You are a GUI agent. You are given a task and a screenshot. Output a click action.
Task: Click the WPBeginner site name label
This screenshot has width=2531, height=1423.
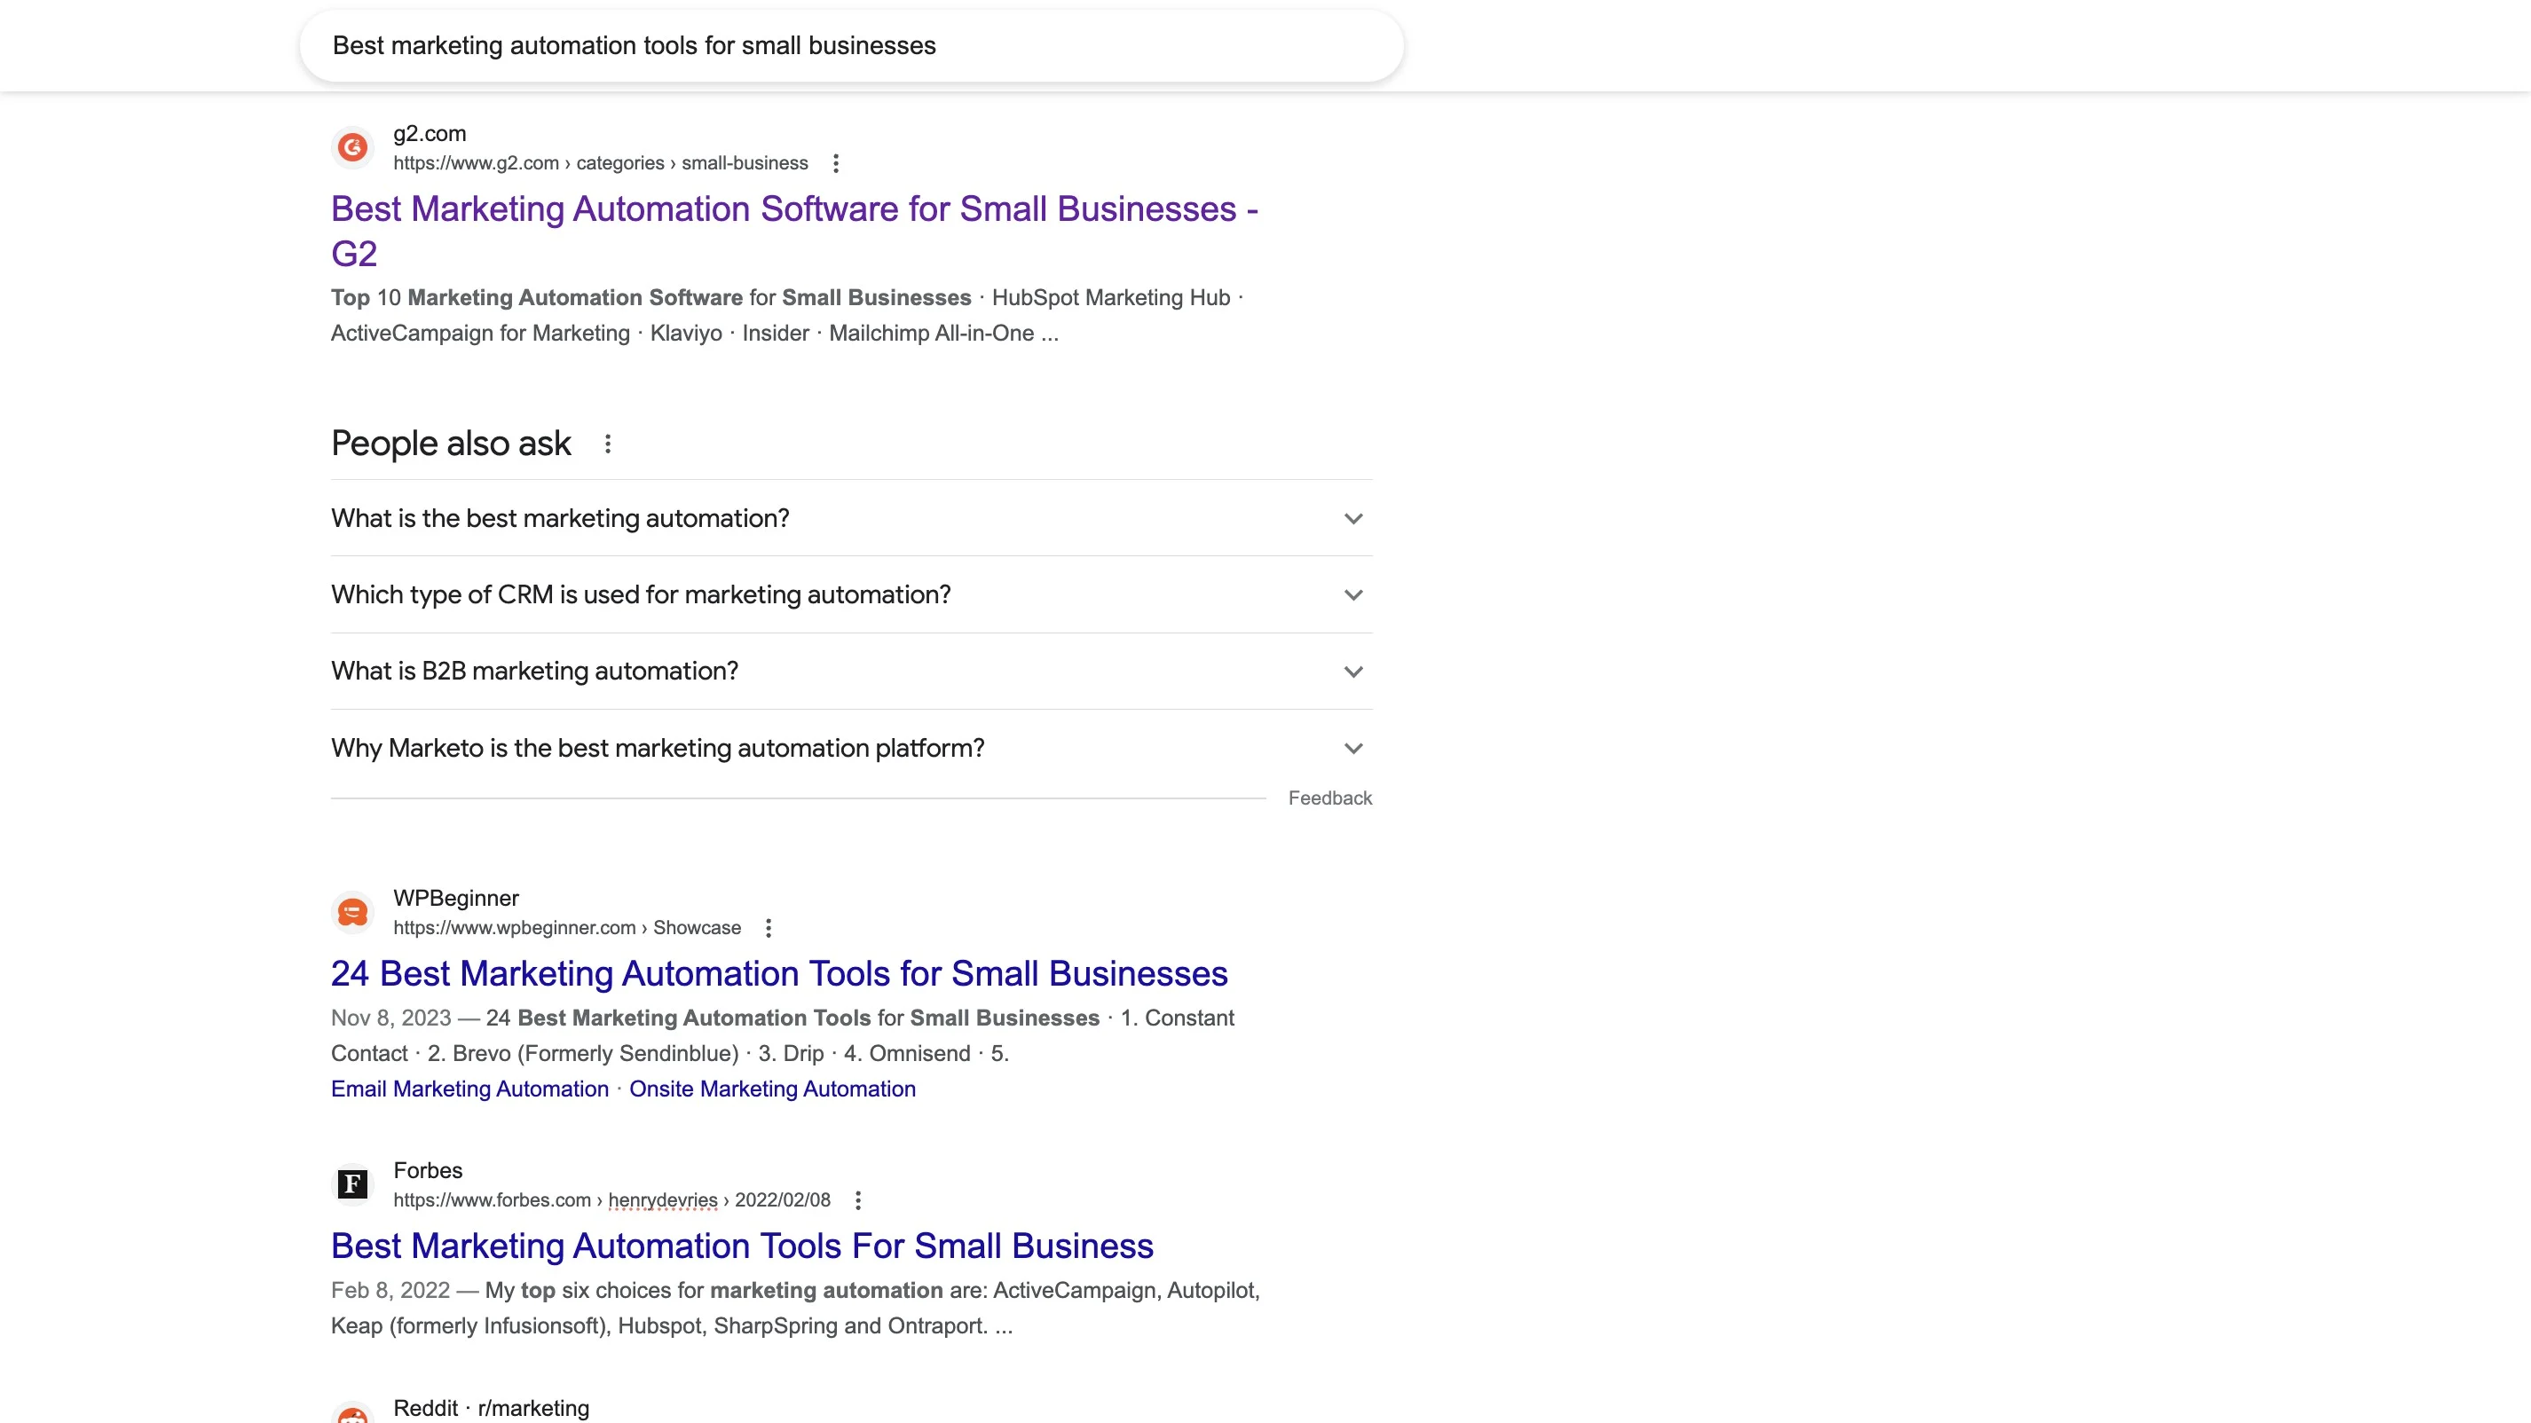[x=456, y=899]
